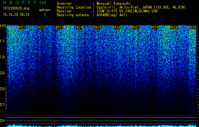199x127 pixels.
Task: Click the 0630 time marker
Action: [193, 27]
